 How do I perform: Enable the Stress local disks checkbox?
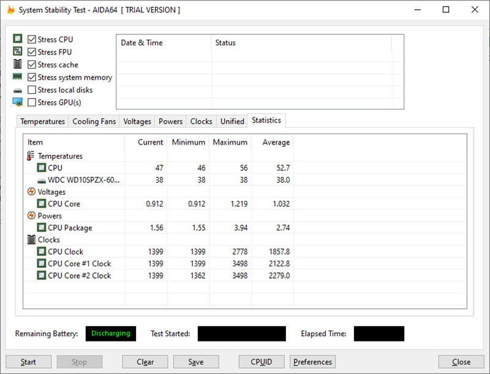pos(32,89)
